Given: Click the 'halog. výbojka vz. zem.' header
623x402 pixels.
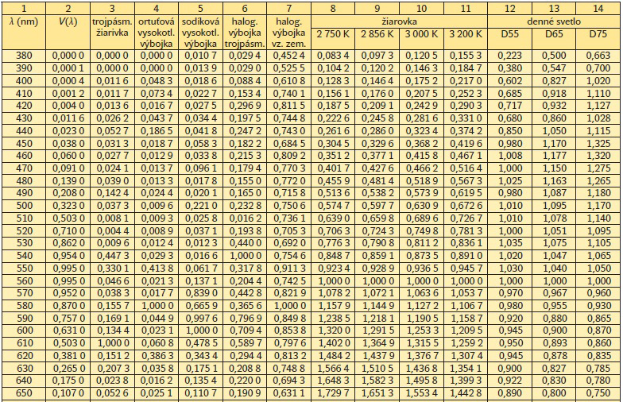Looking at the screenshot, I should pos(289,33).
